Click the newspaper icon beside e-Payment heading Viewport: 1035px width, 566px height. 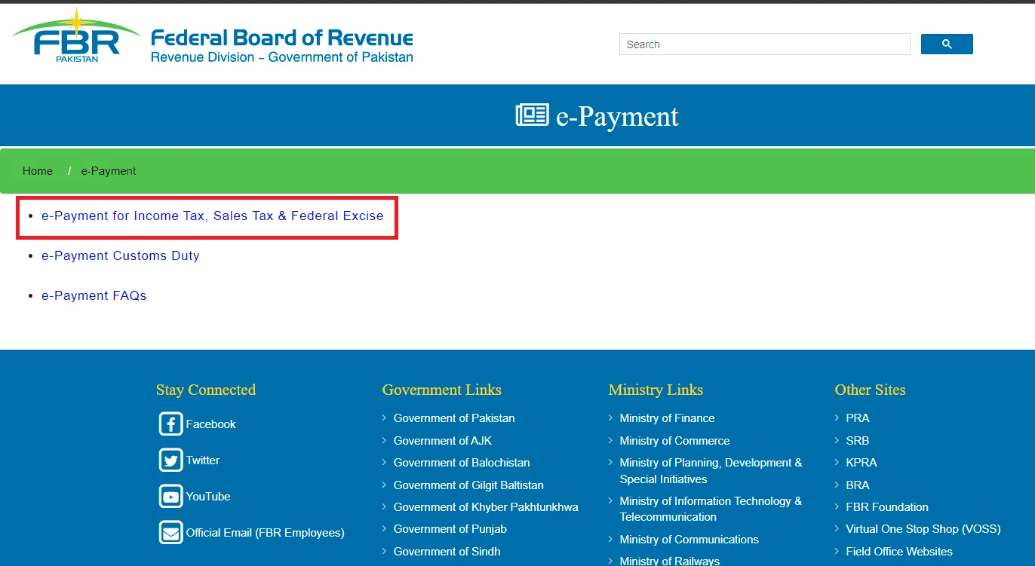pos(532,115)
